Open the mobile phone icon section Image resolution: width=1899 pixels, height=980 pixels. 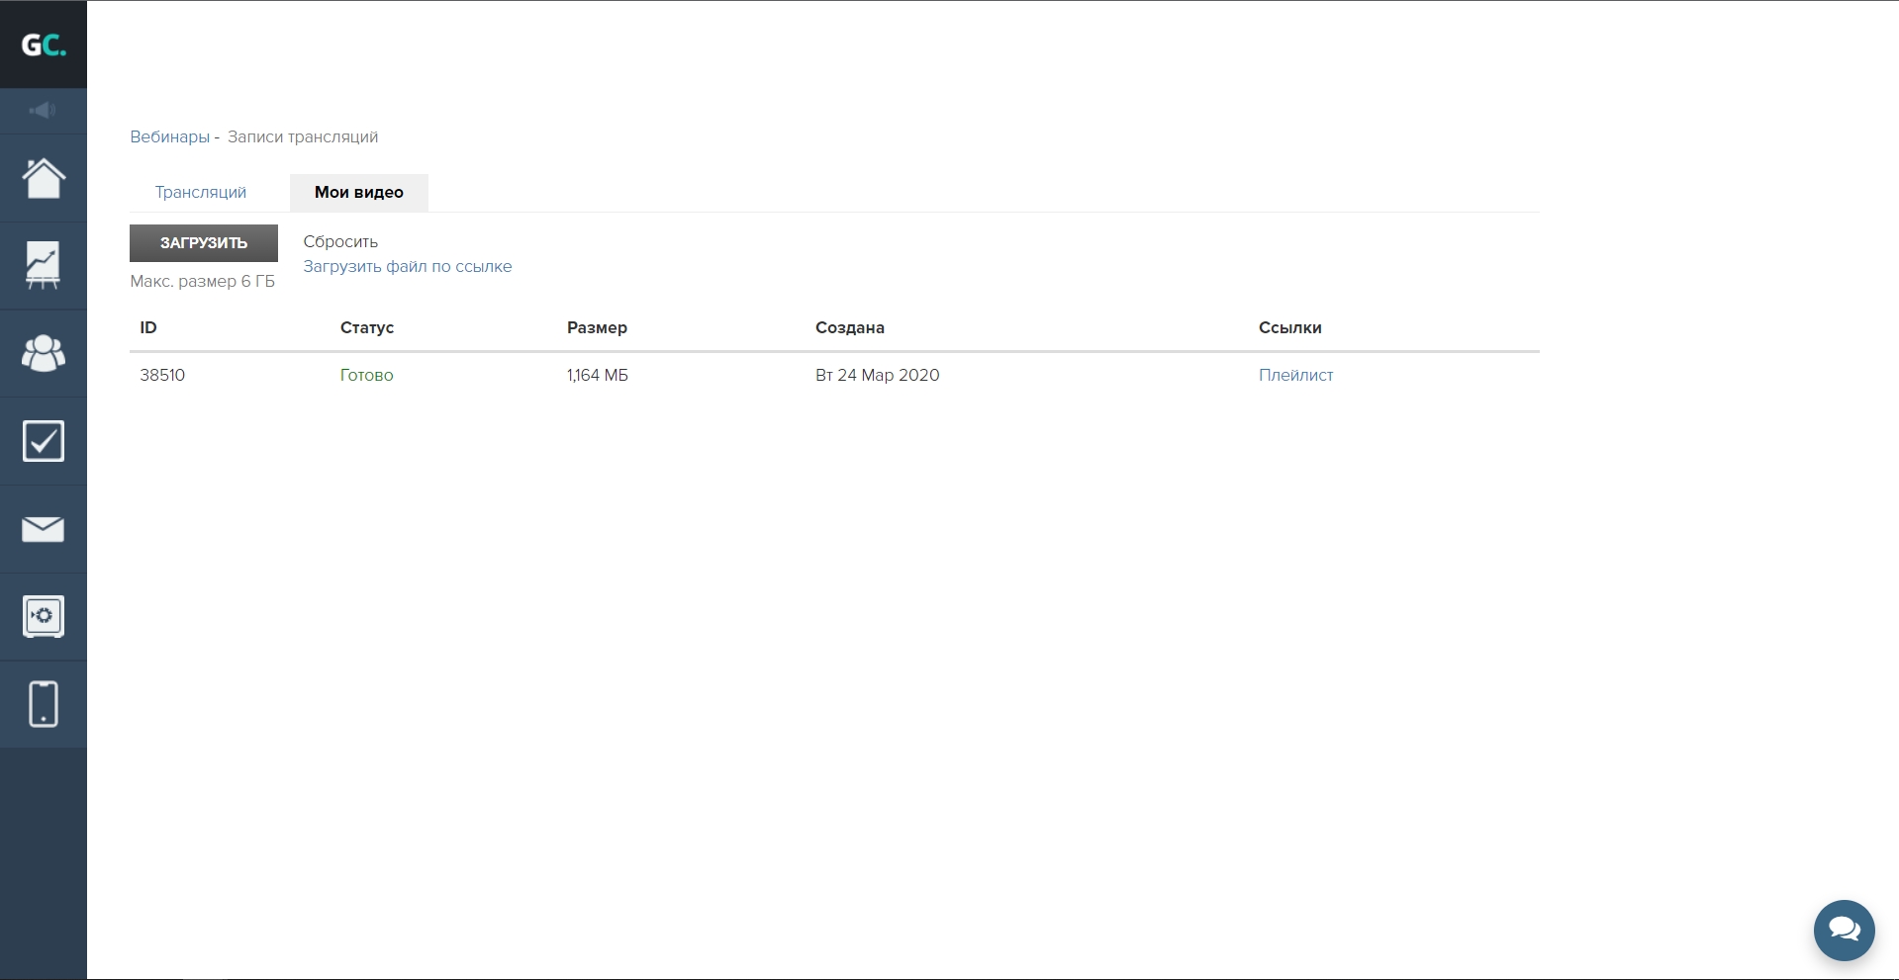[44, 704]
